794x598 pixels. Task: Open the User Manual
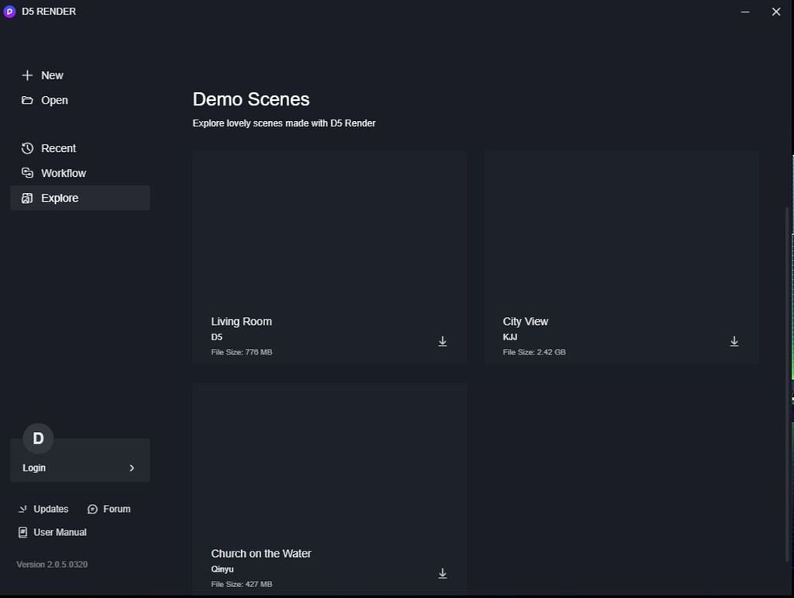[x=59, y=532]
